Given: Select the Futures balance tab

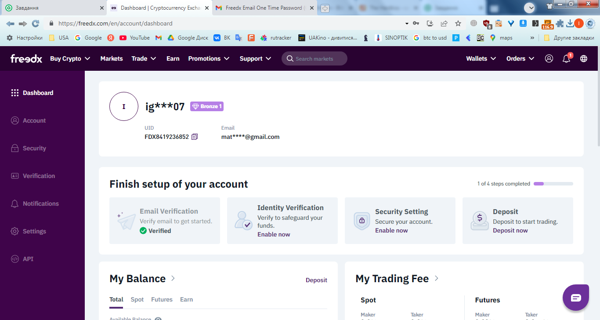Looking at the screenshot, I should tap(162, 299).
